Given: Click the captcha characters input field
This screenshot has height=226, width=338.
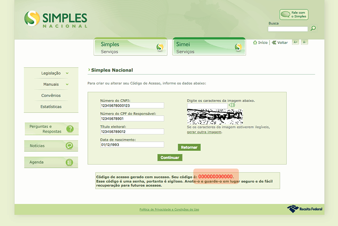Looking at the screenshot, I should pos(207,105).
